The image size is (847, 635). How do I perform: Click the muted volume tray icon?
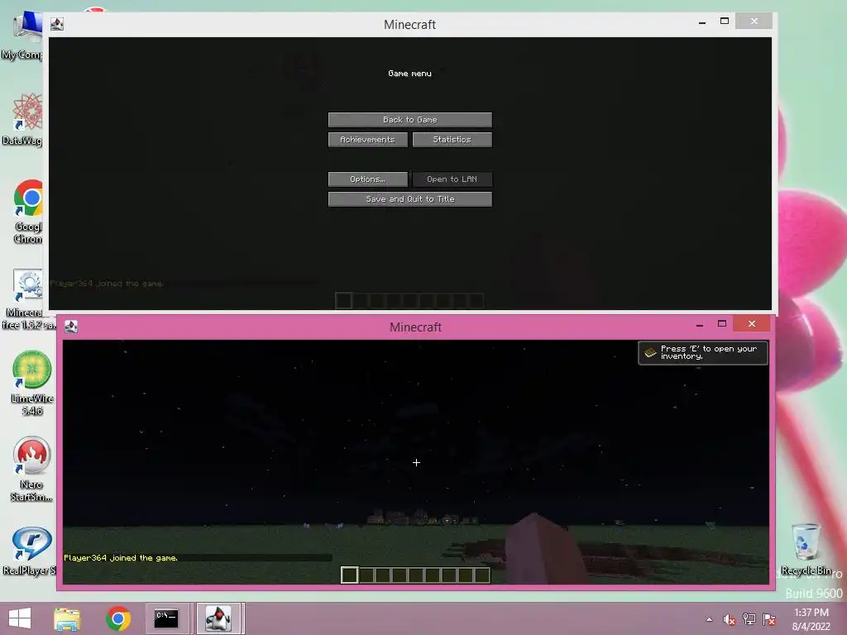tap(729, 619)
